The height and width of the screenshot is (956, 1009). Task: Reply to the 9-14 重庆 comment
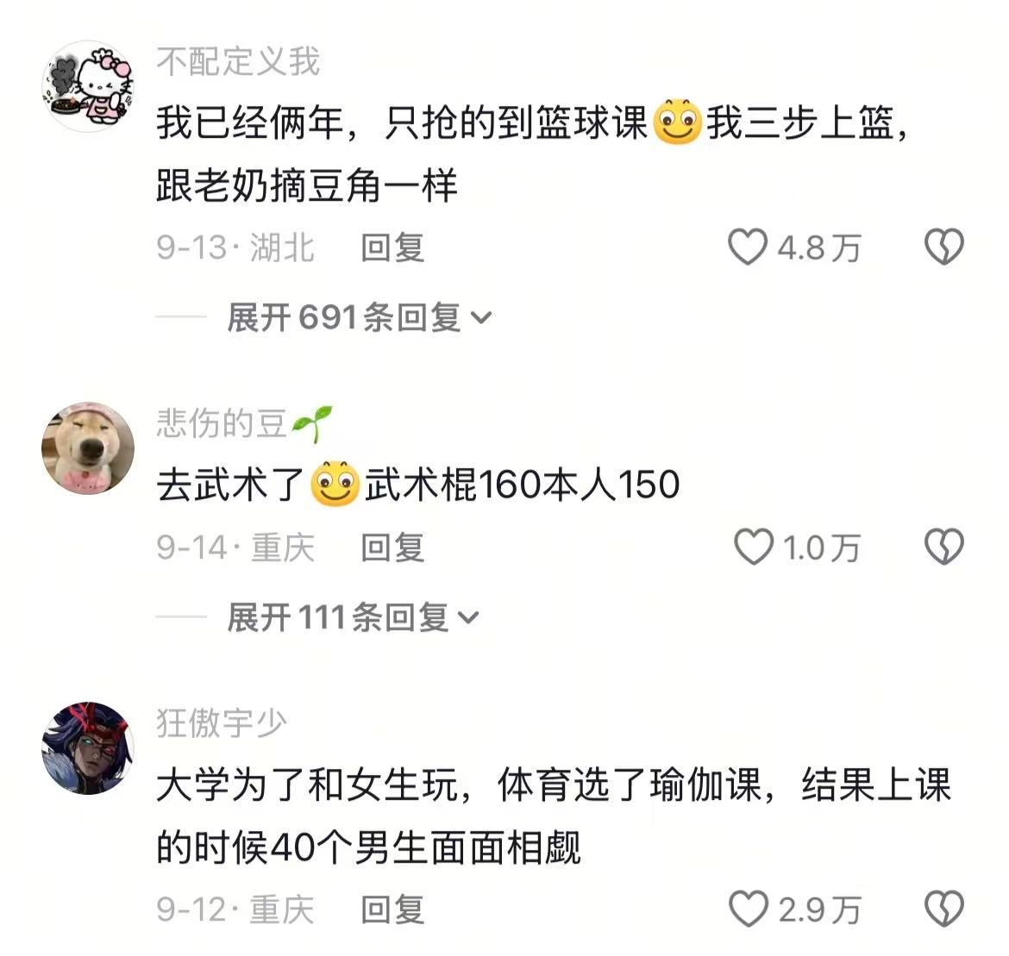(392, 547)
